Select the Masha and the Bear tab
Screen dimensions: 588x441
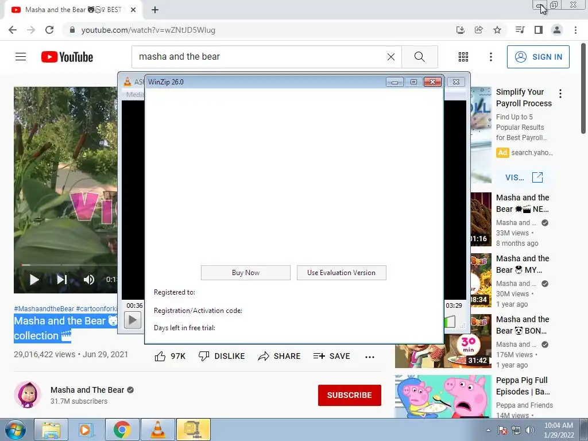(73, 10)
